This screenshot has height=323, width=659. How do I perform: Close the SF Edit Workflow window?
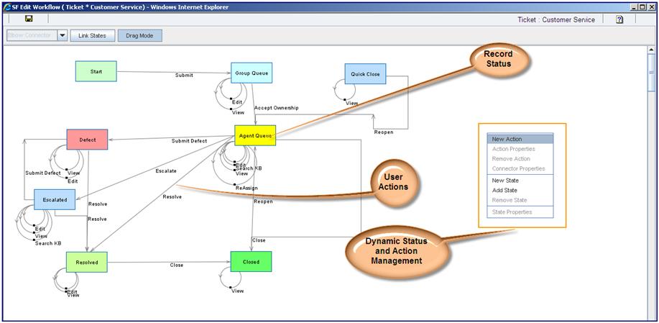[650, 6]
